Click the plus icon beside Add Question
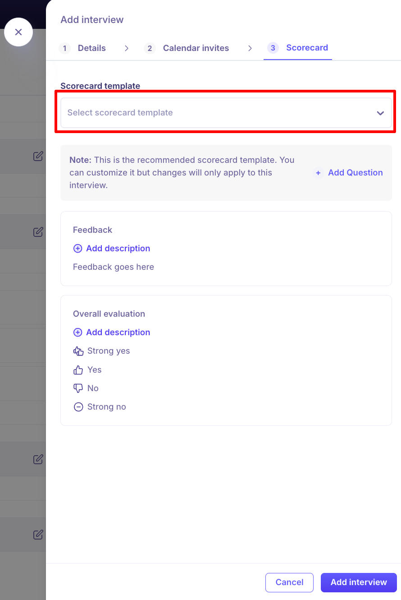 (x=318, y=173)
